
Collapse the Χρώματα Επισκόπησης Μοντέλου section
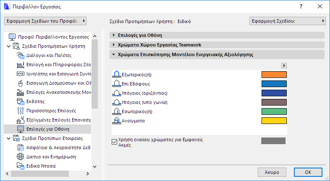pyautogui.click(x=114, y=54)
